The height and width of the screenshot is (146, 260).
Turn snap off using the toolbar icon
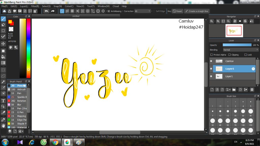click(x=62, y=11)
